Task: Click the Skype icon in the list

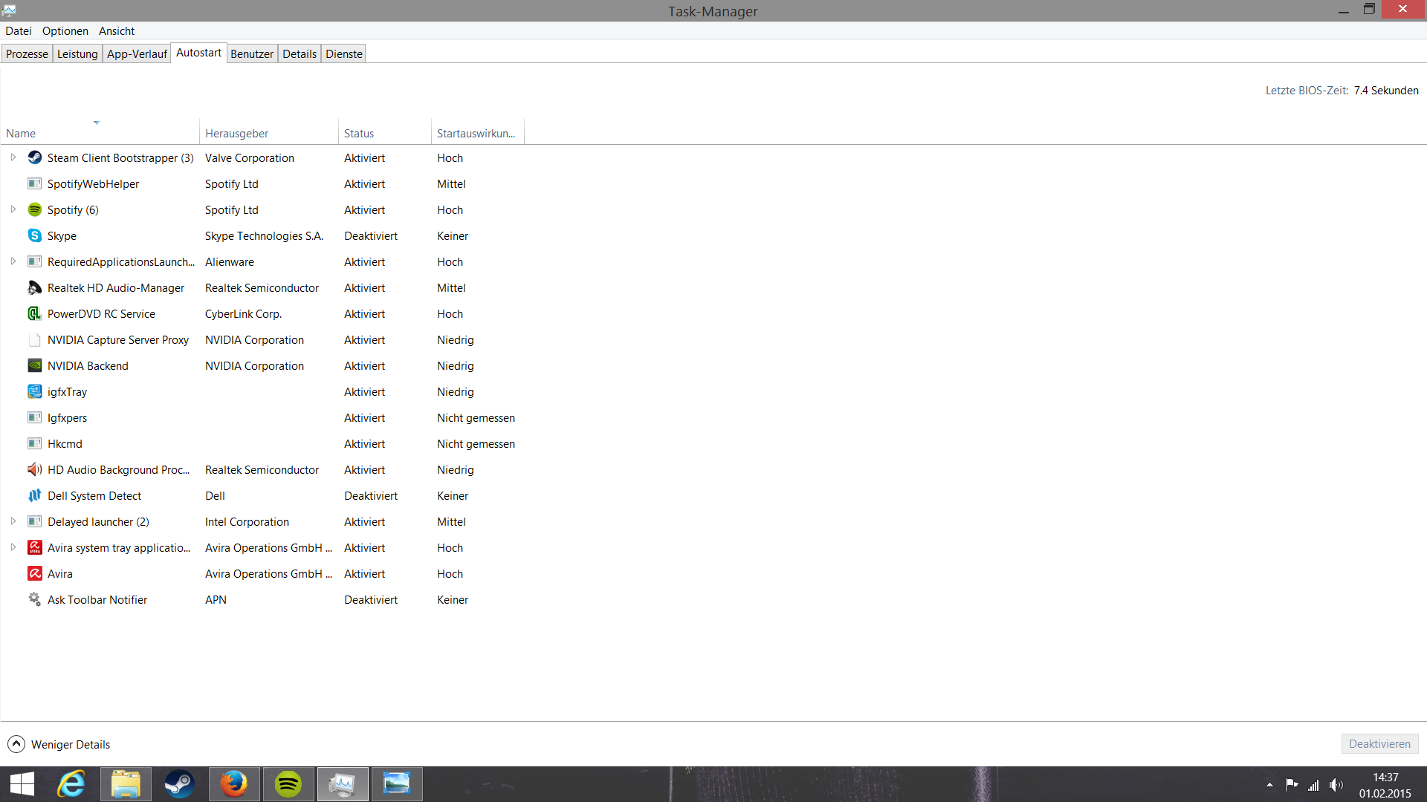Action: coord(34,235)
